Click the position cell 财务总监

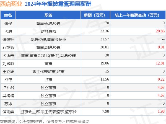click(x=48, y=32)
